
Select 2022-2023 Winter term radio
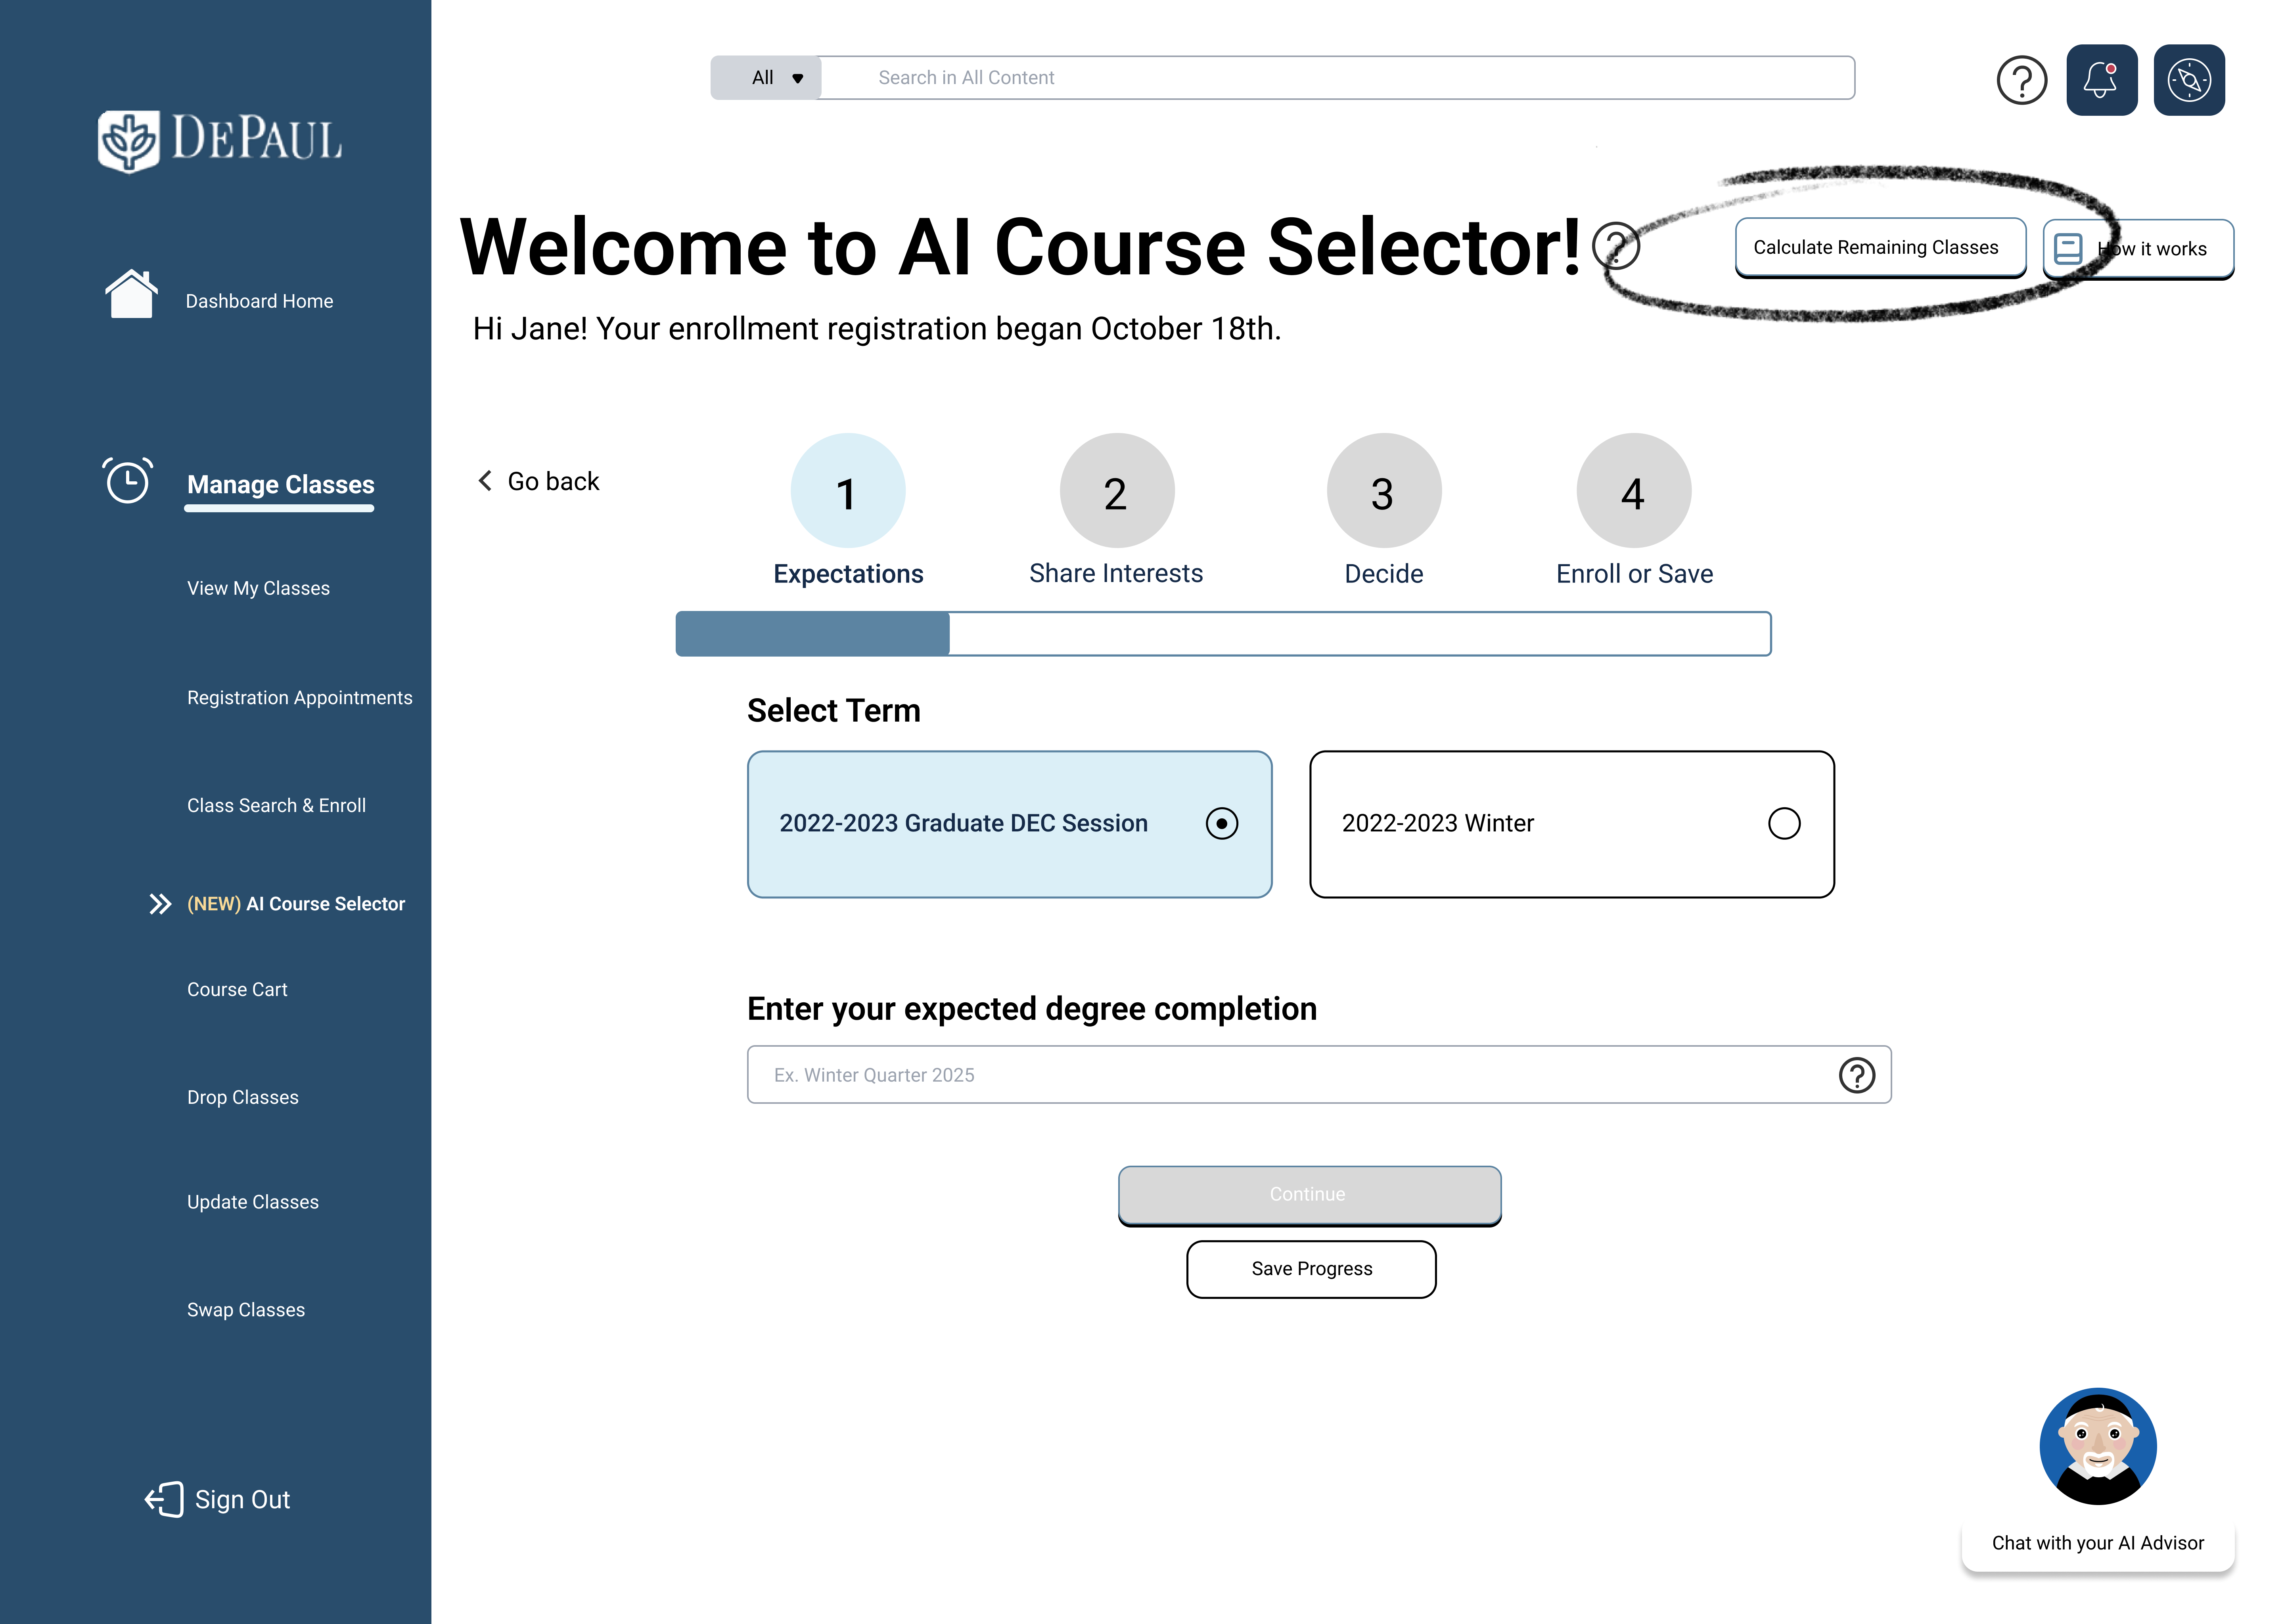point(1784,823)
